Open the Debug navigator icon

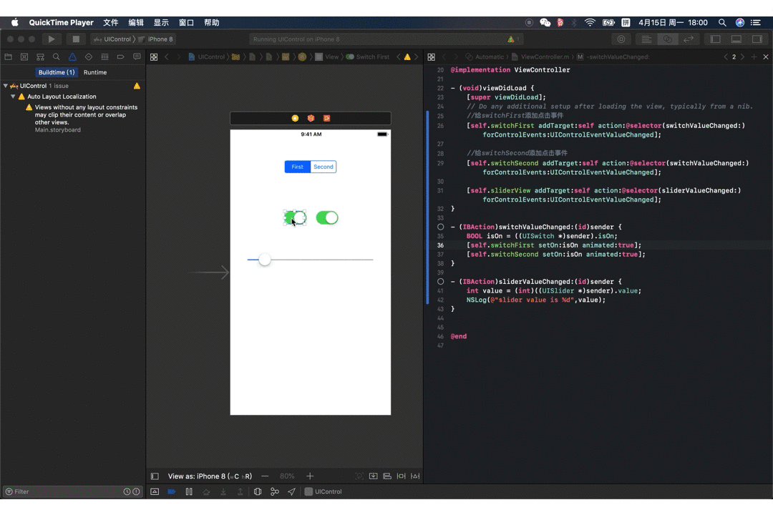104,57
